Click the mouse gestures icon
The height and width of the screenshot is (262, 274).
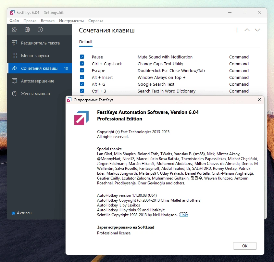coord(14,94)
